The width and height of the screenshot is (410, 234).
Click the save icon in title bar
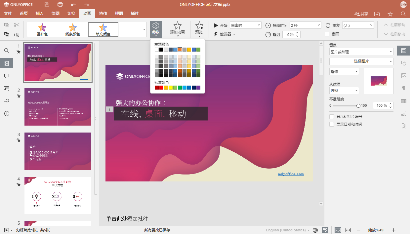(x=47, y=5)
